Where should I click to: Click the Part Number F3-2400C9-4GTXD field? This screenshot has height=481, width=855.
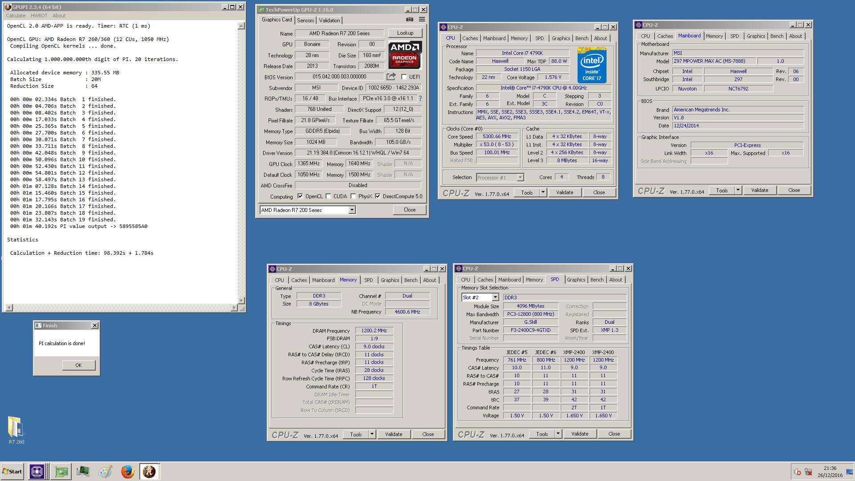(530, 330)
